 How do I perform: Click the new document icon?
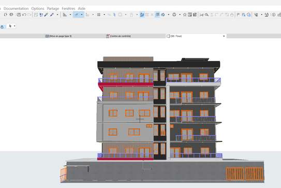pyautogui.click(x=6, y=15)
